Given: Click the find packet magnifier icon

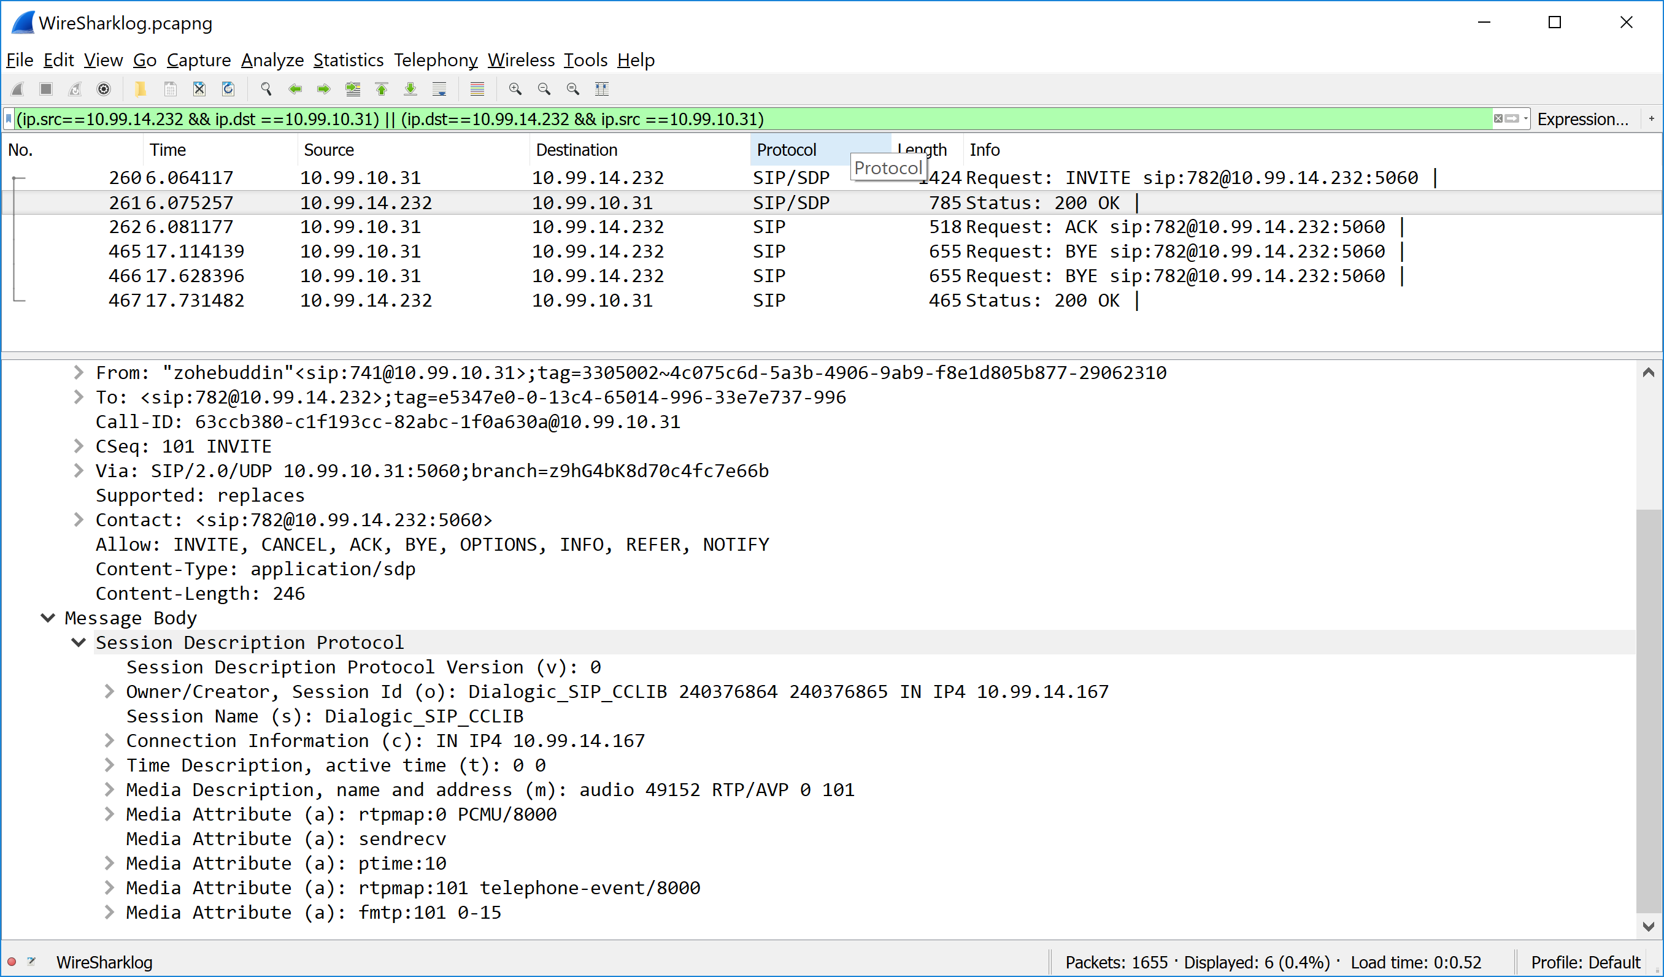Looking at the screenshot, I should tap(266, 89).
